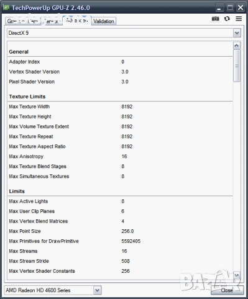Screen dimensions: 248x299
Task: Click the Limits section header
Action: click(x=17, y=191)
